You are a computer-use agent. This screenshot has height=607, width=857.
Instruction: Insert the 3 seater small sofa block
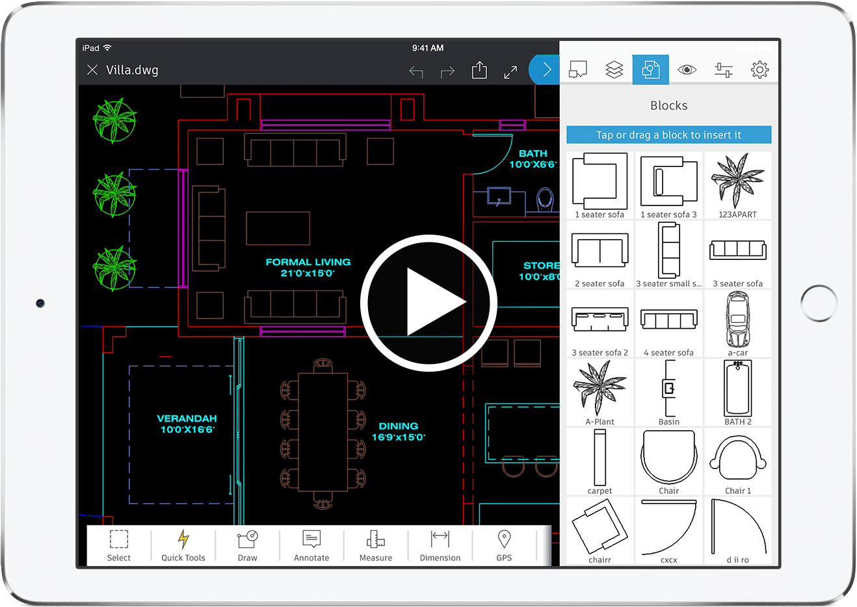coord(668,255)
